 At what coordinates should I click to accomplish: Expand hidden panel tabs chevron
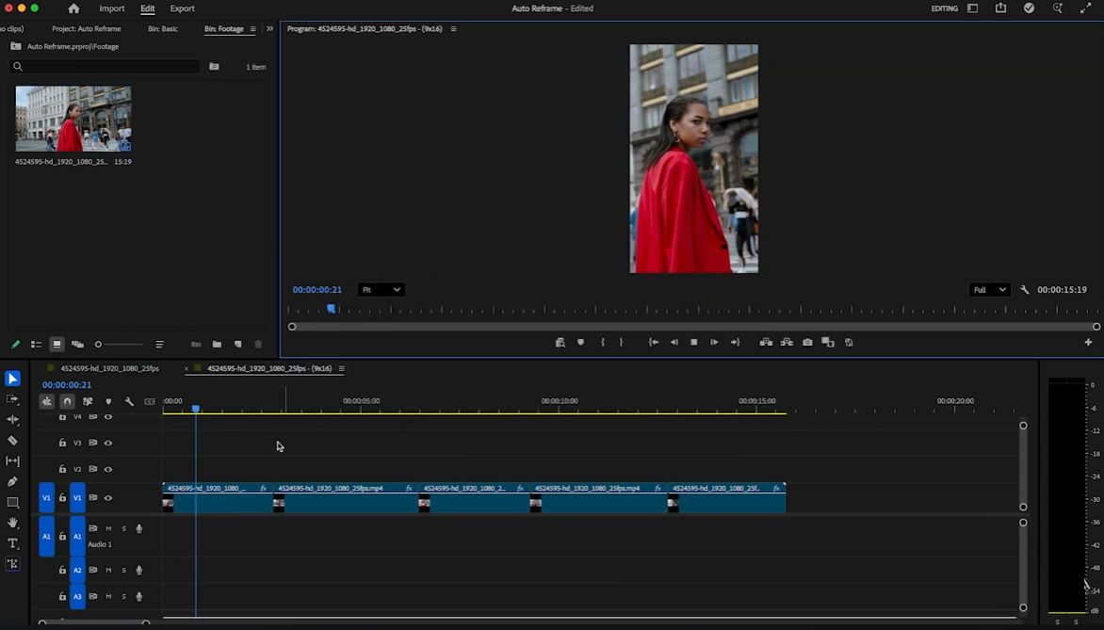click(x=269, y=29)
